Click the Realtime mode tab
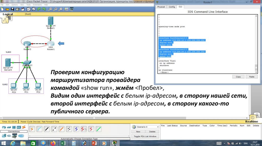 click(252, 121)
